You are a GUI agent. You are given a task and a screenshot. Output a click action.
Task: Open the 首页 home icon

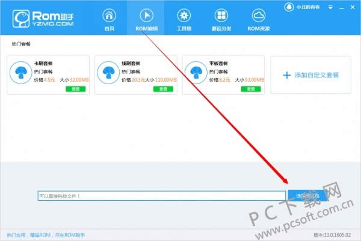[109, 16]
